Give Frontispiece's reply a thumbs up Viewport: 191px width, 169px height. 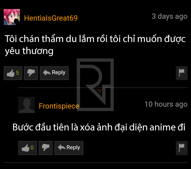pyautogui.click(x=28, y=148)
